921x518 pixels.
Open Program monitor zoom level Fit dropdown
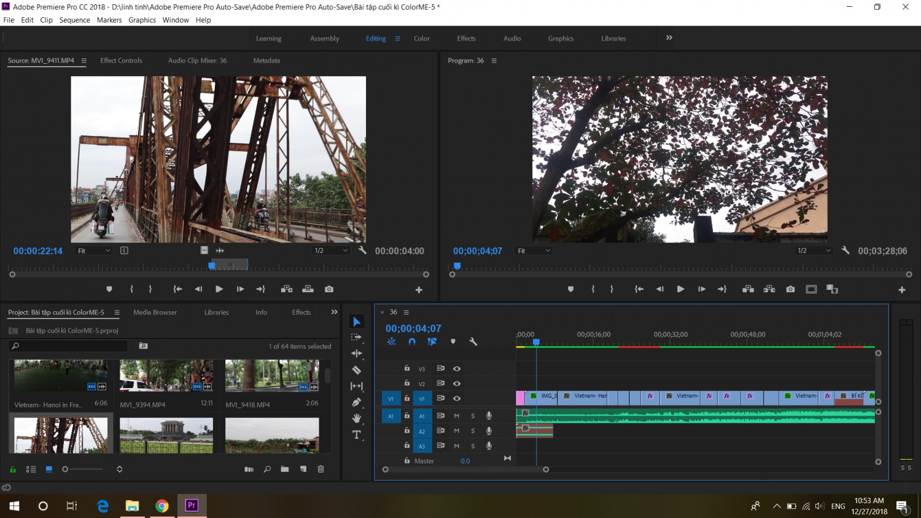click(534, 250)
